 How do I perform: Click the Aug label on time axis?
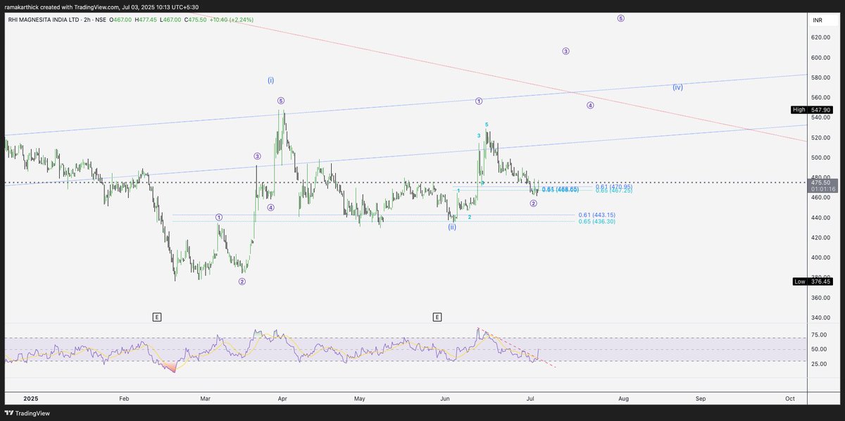[x=622, y=398]
